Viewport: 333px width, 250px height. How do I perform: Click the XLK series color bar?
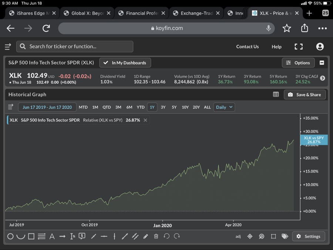7,120
